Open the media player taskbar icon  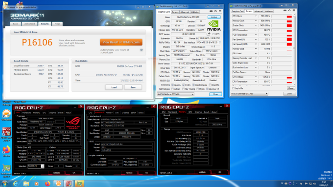point(37,184)
